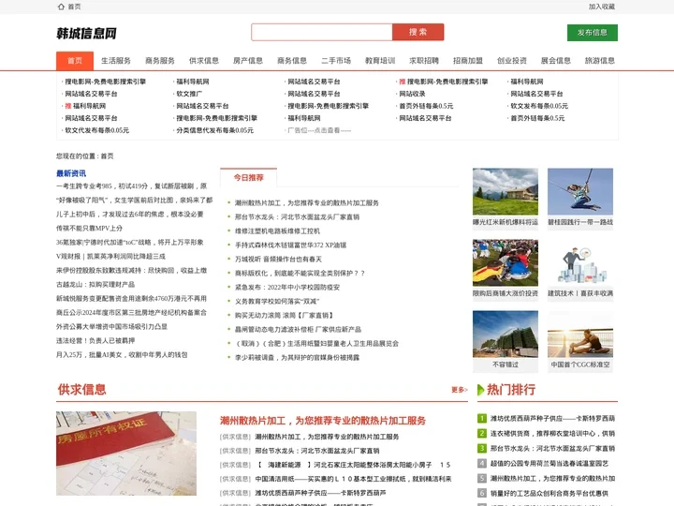
Task: Click the 软文推广 link
Action: coord(189,94)
